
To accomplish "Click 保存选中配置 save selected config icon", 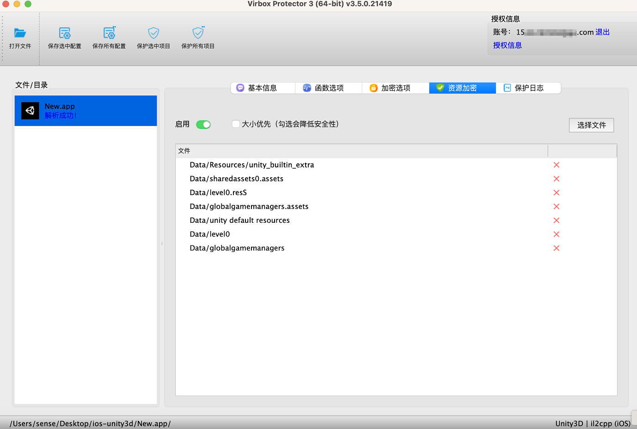I will coord(65,33).
